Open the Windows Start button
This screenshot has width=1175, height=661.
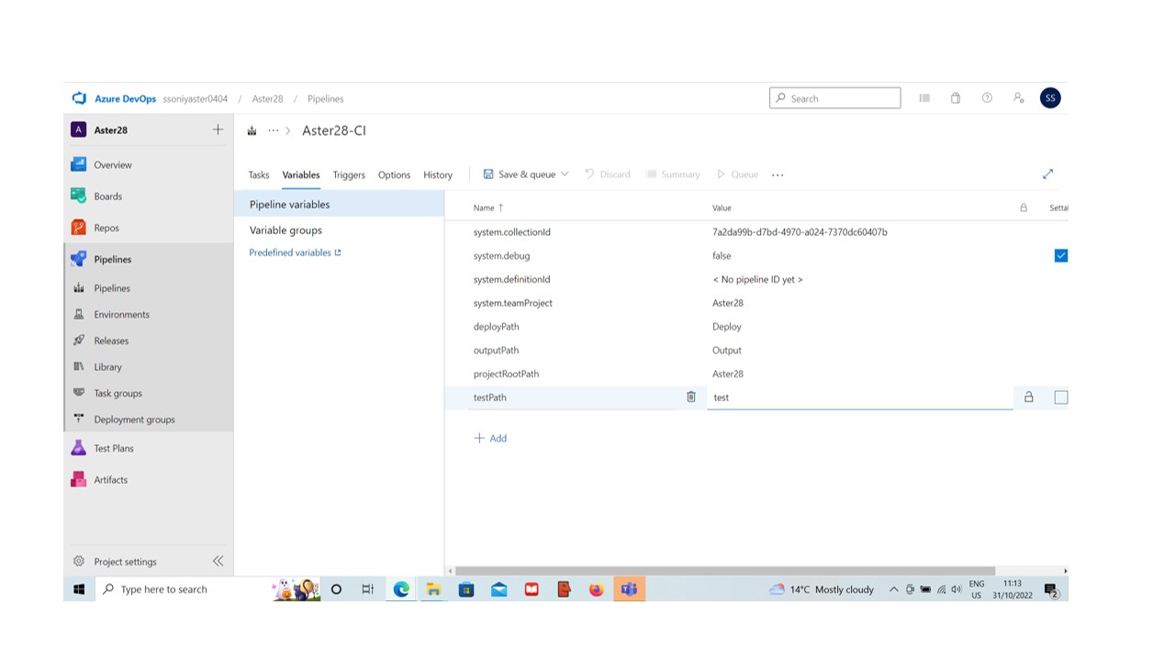click(79, 589)
